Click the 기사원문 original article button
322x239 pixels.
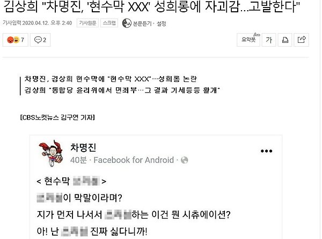pos(87,23)
